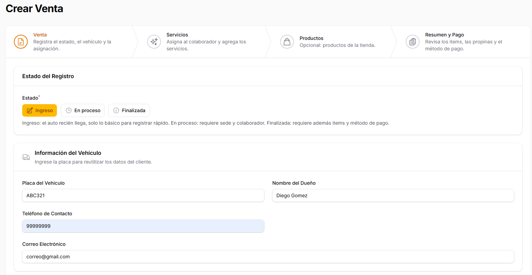Focus the Correo Electrónico input
The image size is (532, 275).
coord(268,257)
